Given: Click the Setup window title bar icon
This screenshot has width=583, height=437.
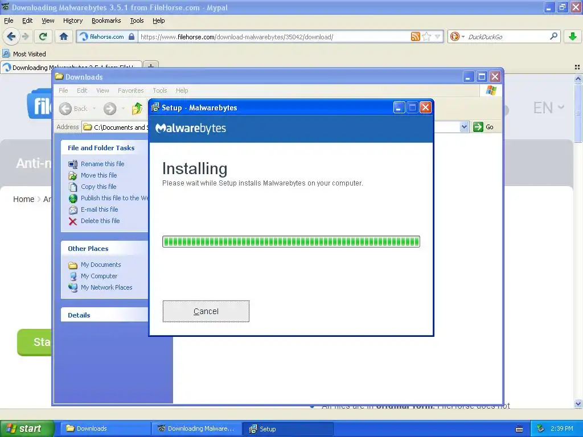Looking at the screenshot, I should tap(155, 108).
